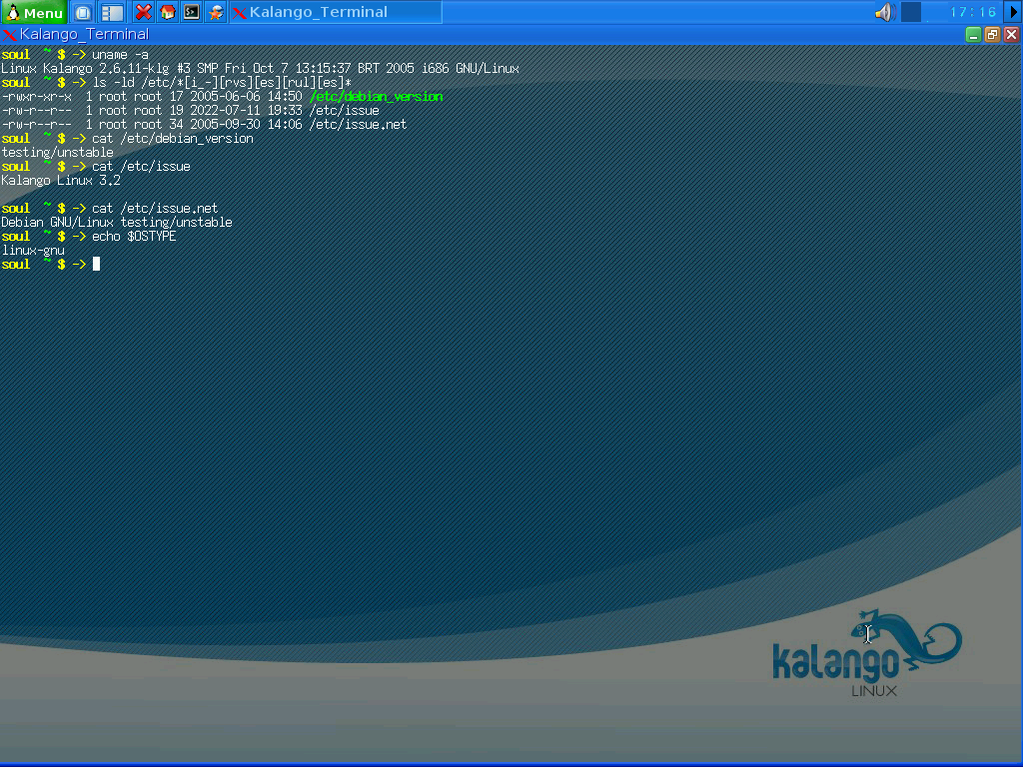Screen dimensions: 1023x767
Task: Open the Menu start button
Action: [33, 12]
